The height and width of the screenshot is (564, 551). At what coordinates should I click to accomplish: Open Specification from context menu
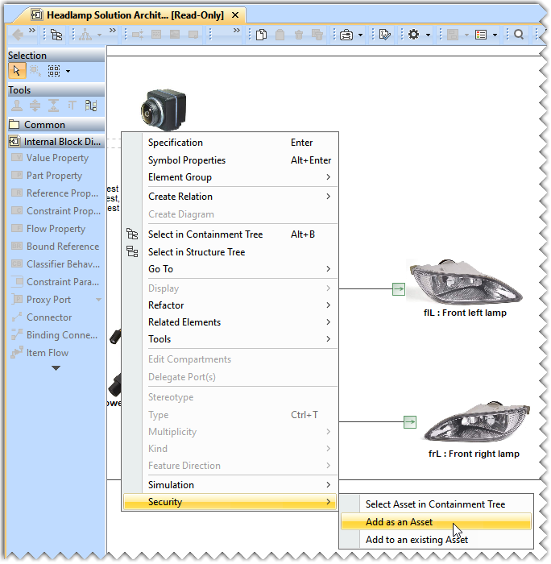175,143
